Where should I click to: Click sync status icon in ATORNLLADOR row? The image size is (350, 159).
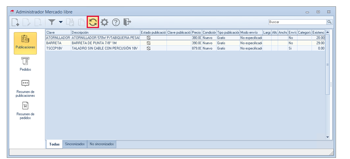[x=149, y=38]
